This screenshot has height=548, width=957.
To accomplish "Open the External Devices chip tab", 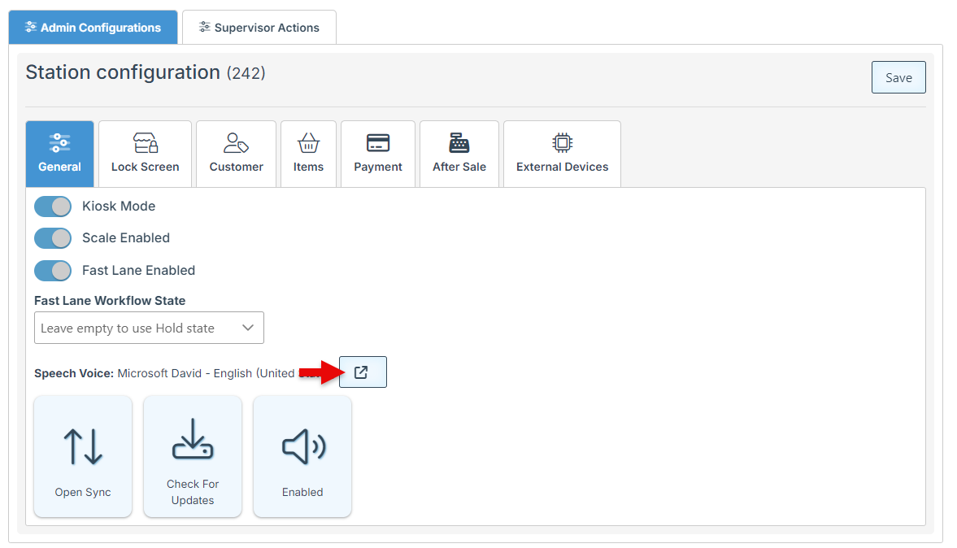I will point(562,154).
